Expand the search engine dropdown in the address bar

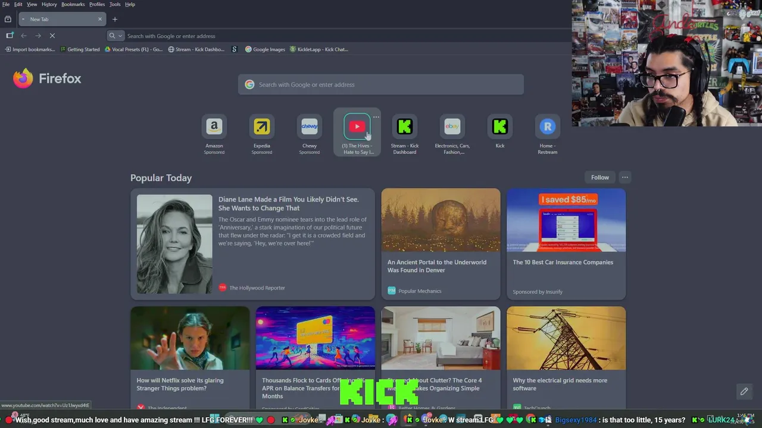pyautogui.click(x=115, y=36)
